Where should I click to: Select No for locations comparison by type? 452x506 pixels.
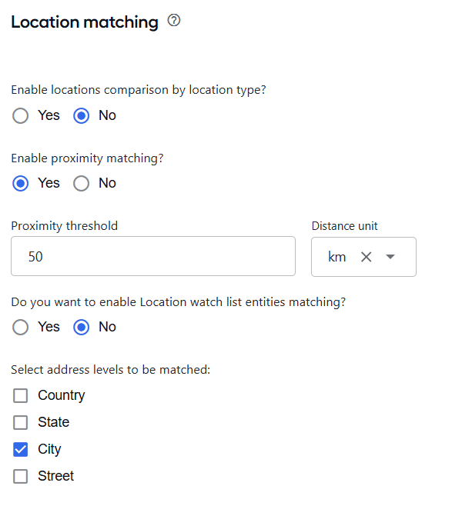[x=81, y=115]
